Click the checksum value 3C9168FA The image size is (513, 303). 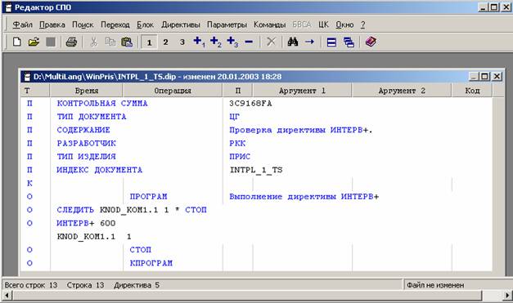(250, 104)
